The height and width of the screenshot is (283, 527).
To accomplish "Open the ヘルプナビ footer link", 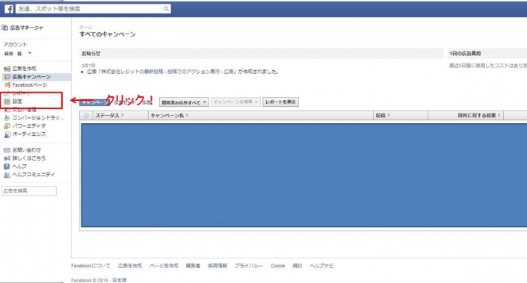I will [321, 266].
